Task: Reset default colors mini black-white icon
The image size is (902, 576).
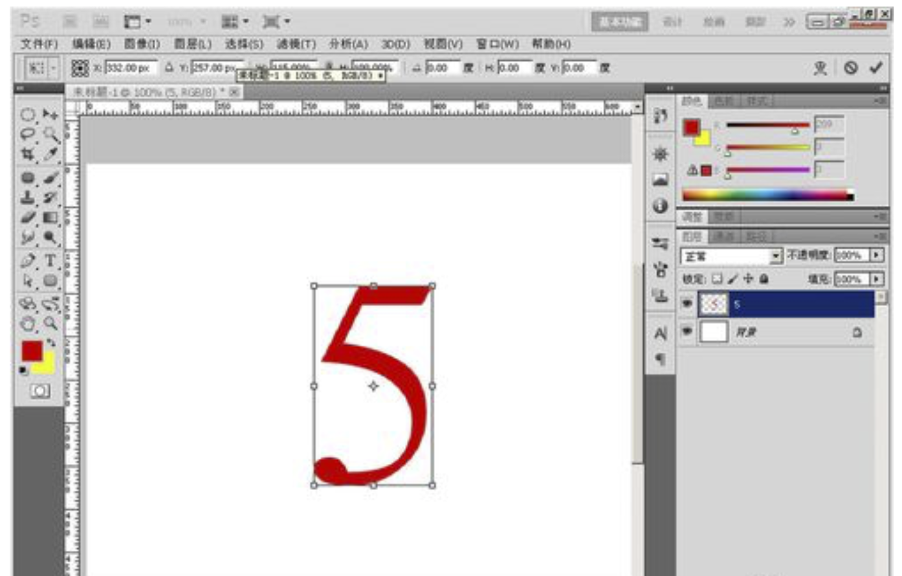Action: pyautogui.click(x=24, y=370)
